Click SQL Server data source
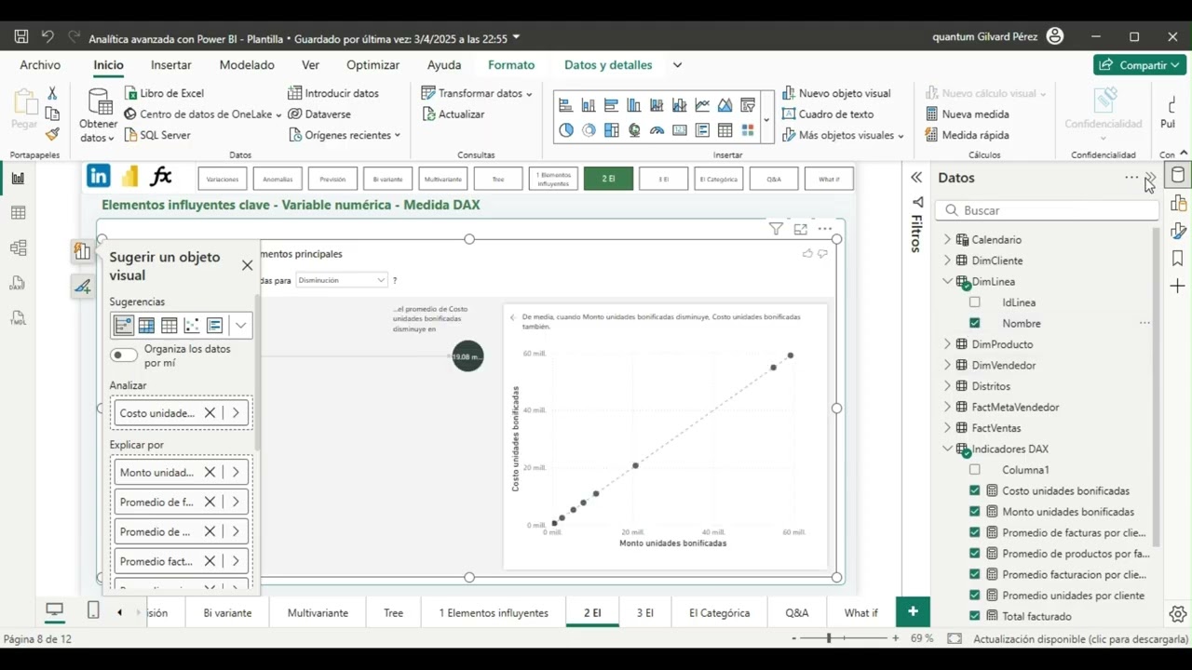1192x670 pixels. coord(157,135)
